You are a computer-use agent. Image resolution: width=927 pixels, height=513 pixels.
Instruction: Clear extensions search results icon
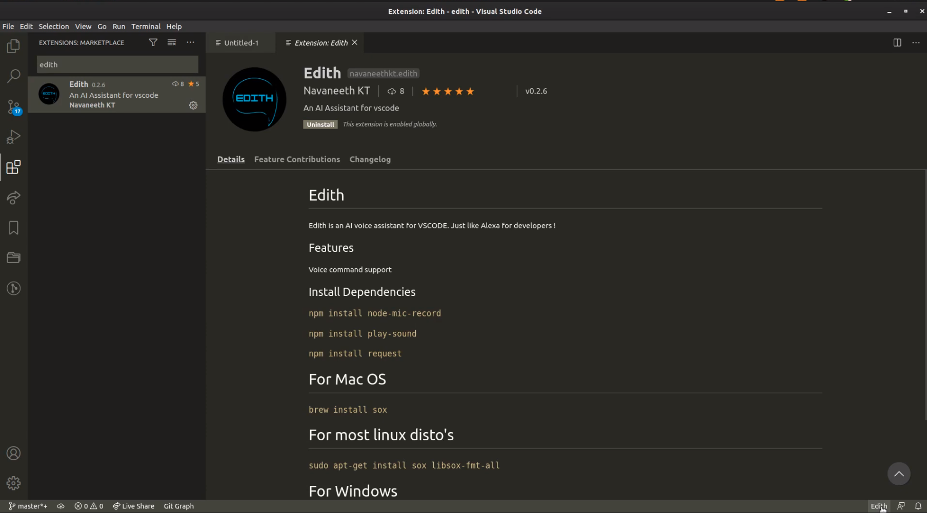coord(172,42)
